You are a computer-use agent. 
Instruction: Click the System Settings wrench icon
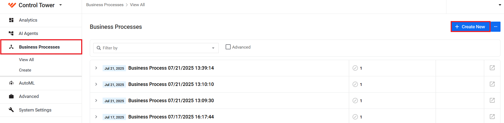(11, 110)
